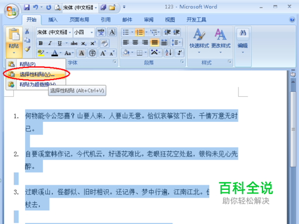This screenshot has height=224, width=299.
Task: Open the font size dropdown
Action: pyautogui.click(x=91, y=32)
